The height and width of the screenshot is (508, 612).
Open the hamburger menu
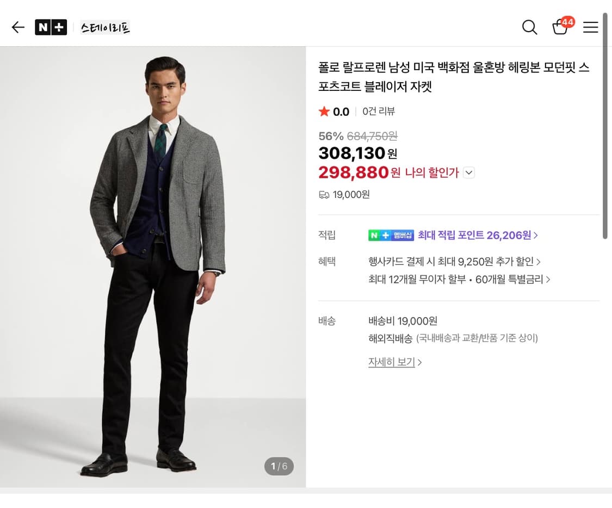tap(591, 27)
